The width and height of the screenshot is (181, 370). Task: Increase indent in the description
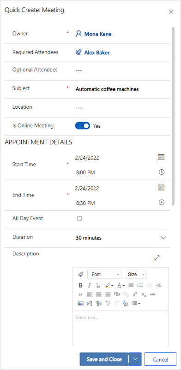pyautogui.click(x=158, y=285)
